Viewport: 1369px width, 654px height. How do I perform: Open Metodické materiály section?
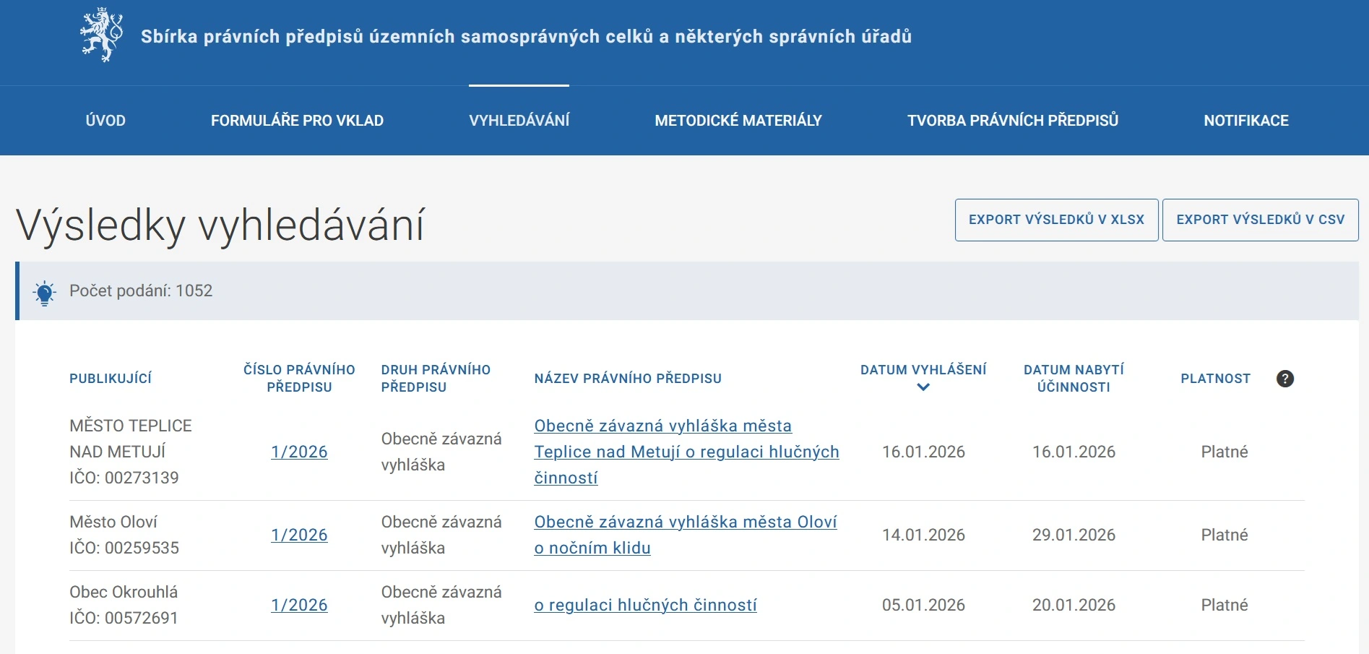point(738,121)
